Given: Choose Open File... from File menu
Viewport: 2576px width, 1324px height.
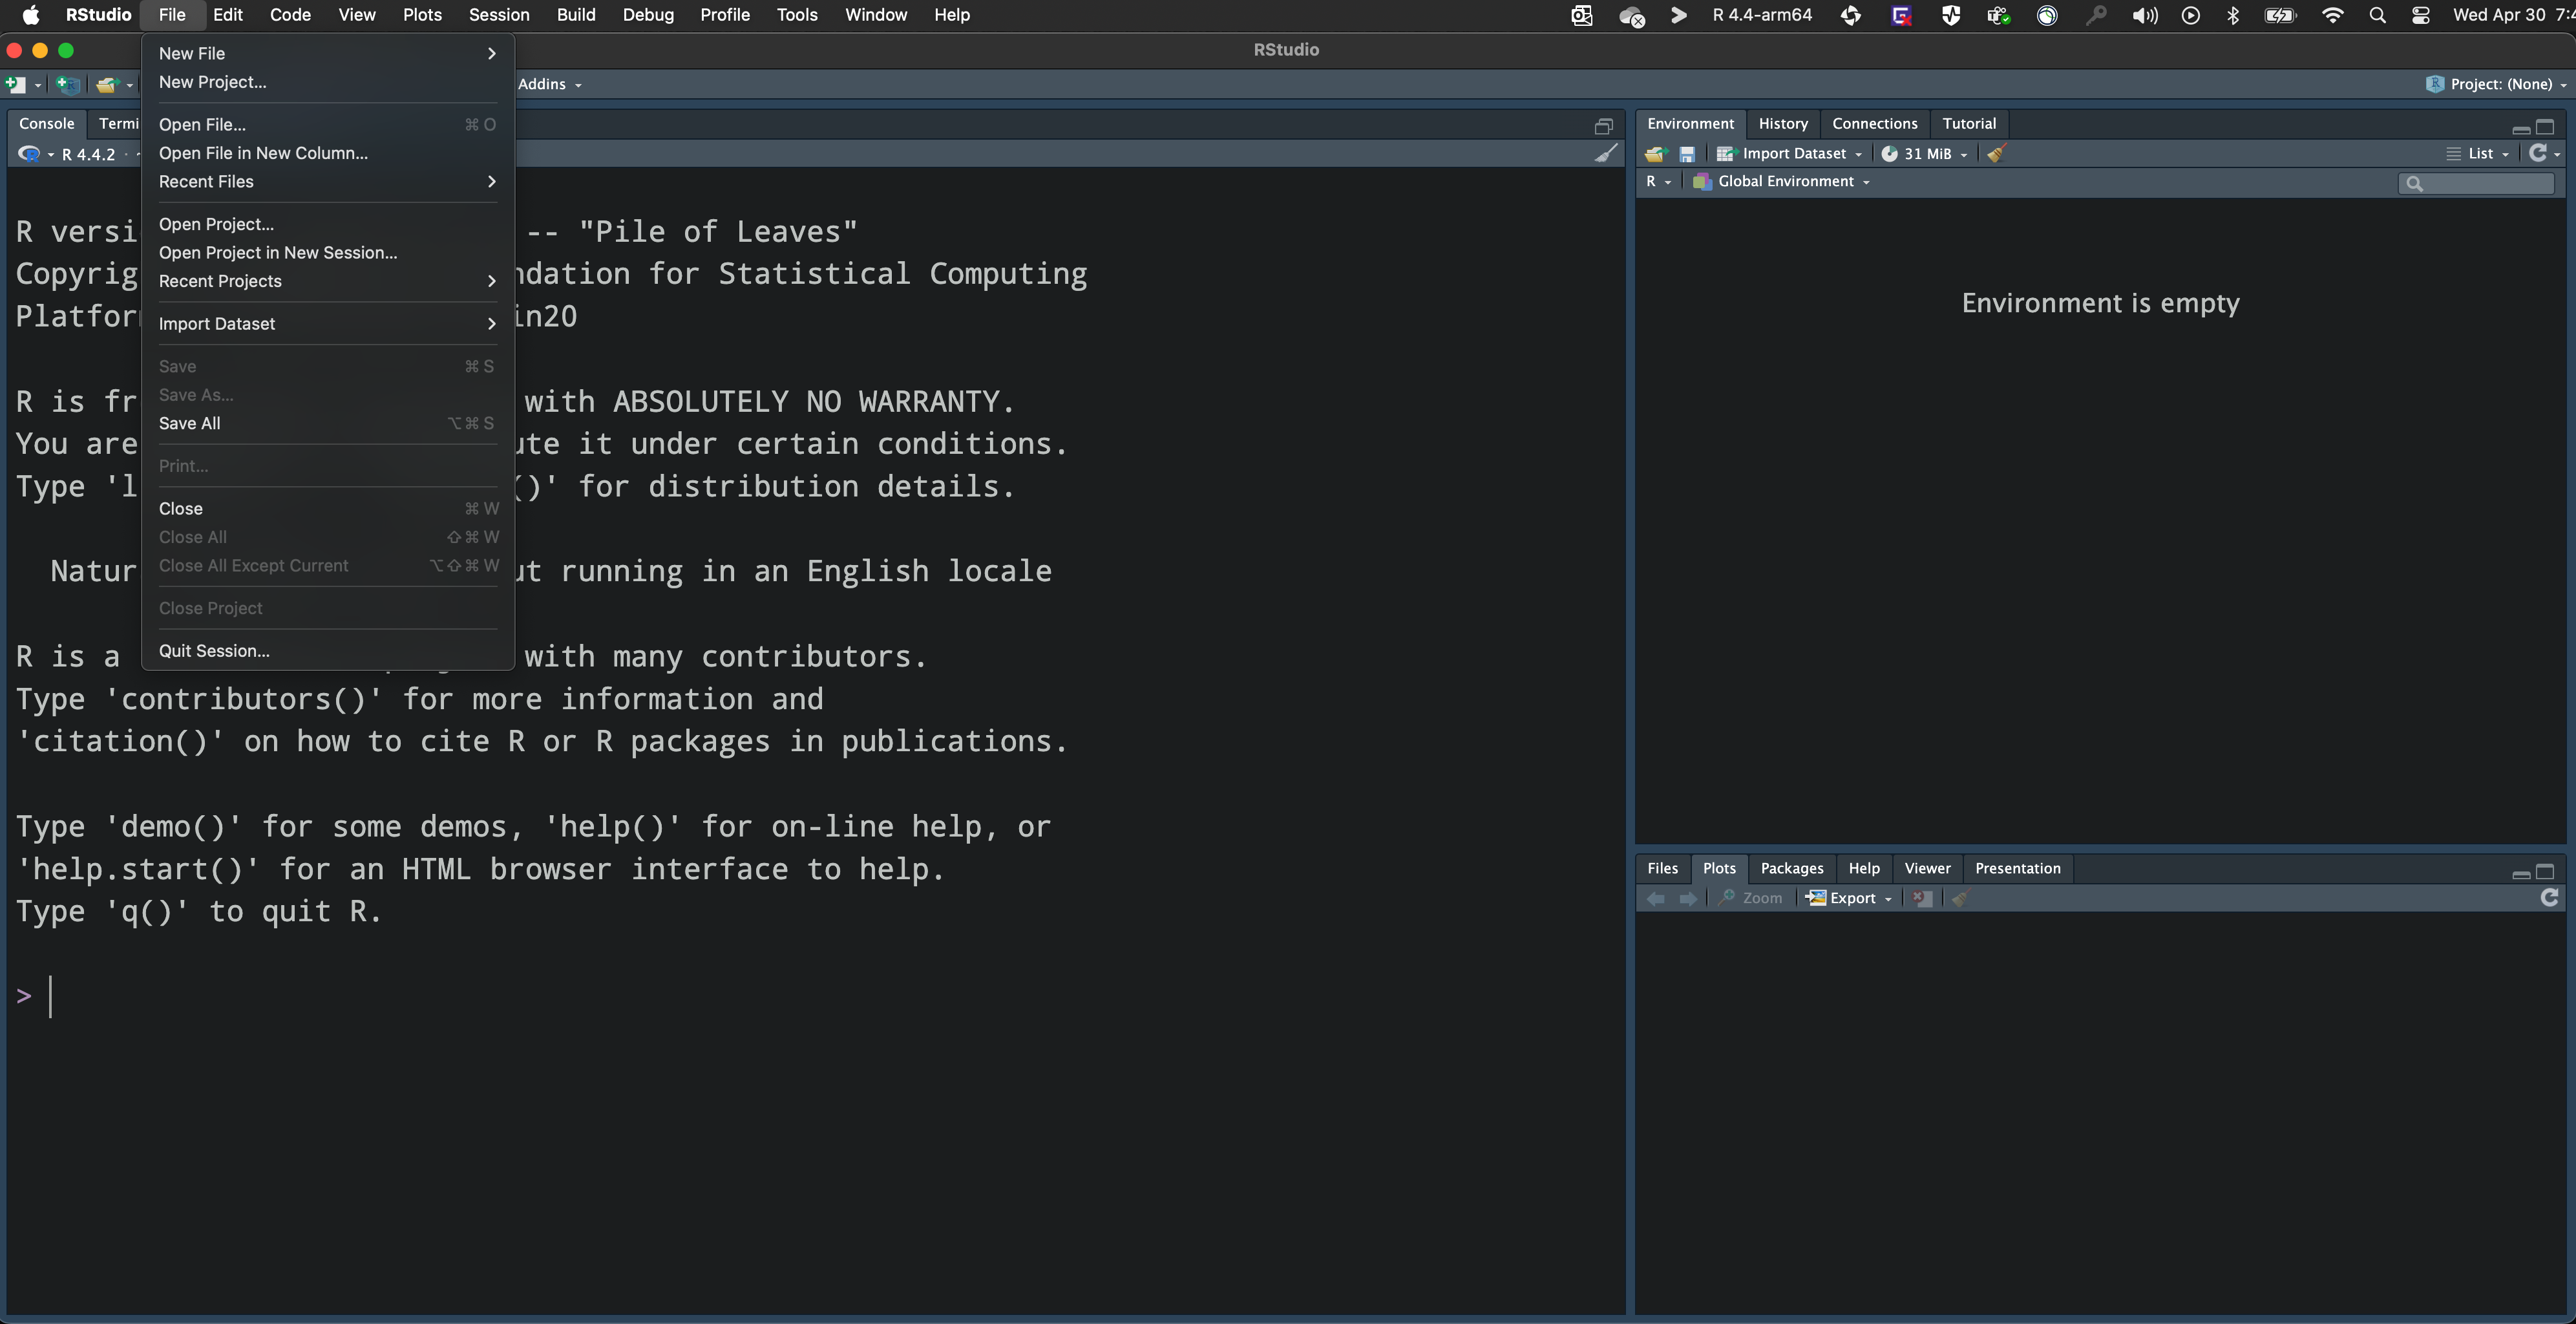Looking at the screenshot, I should (x=202, y=124).
